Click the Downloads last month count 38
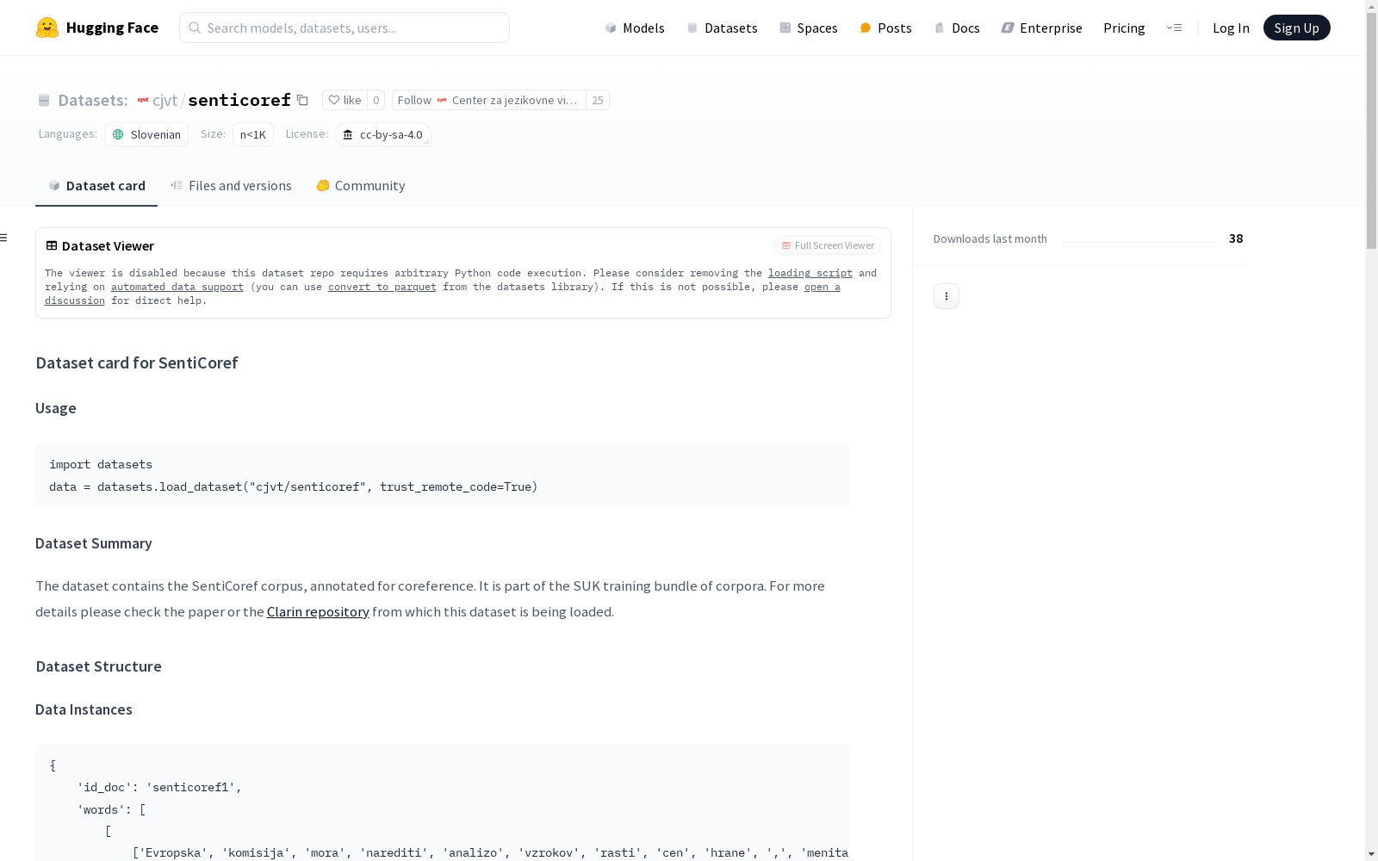Image resolution: width=1378 pixels, height=861 pixels. coord(1236,238)
